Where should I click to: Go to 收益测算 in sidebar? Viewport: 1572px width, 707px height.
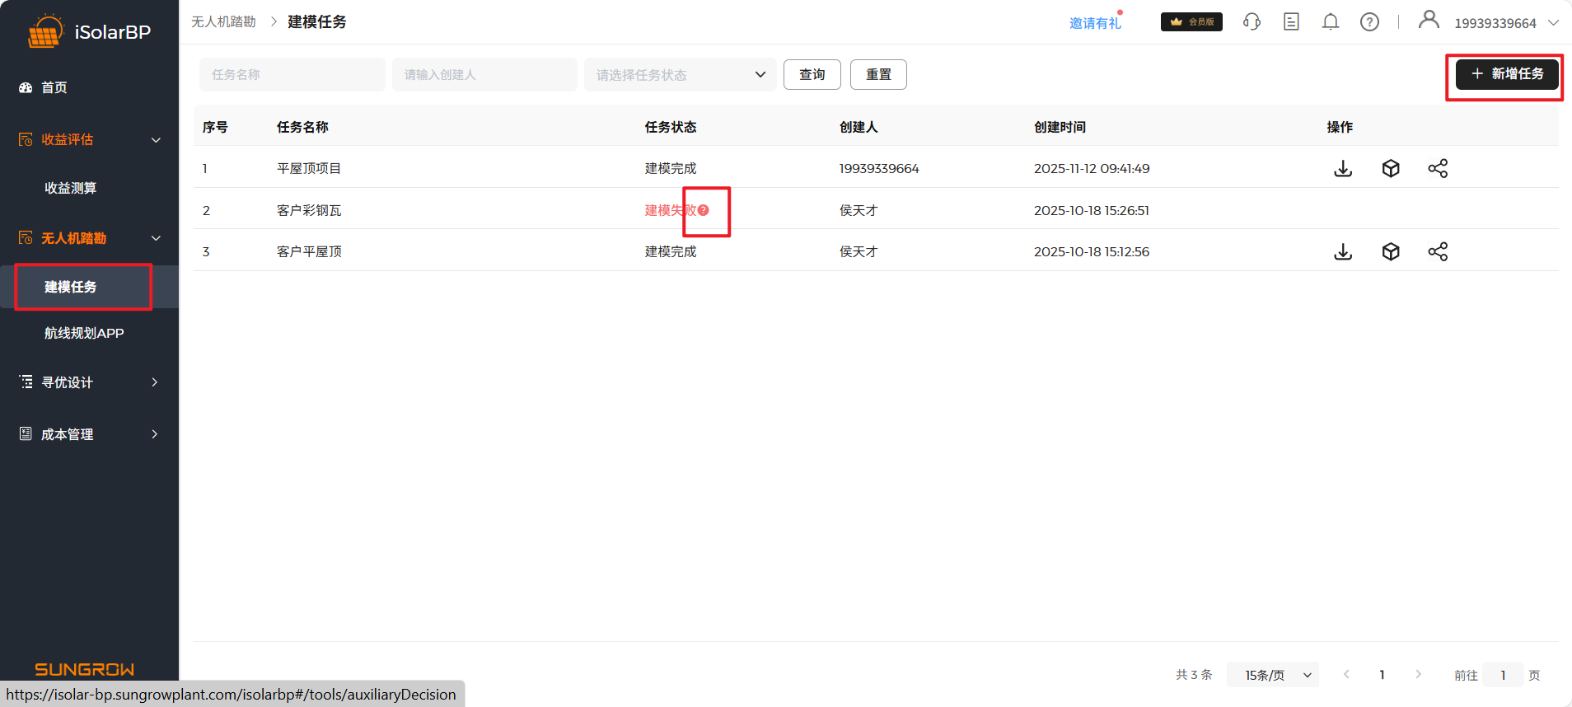[71, 188]
